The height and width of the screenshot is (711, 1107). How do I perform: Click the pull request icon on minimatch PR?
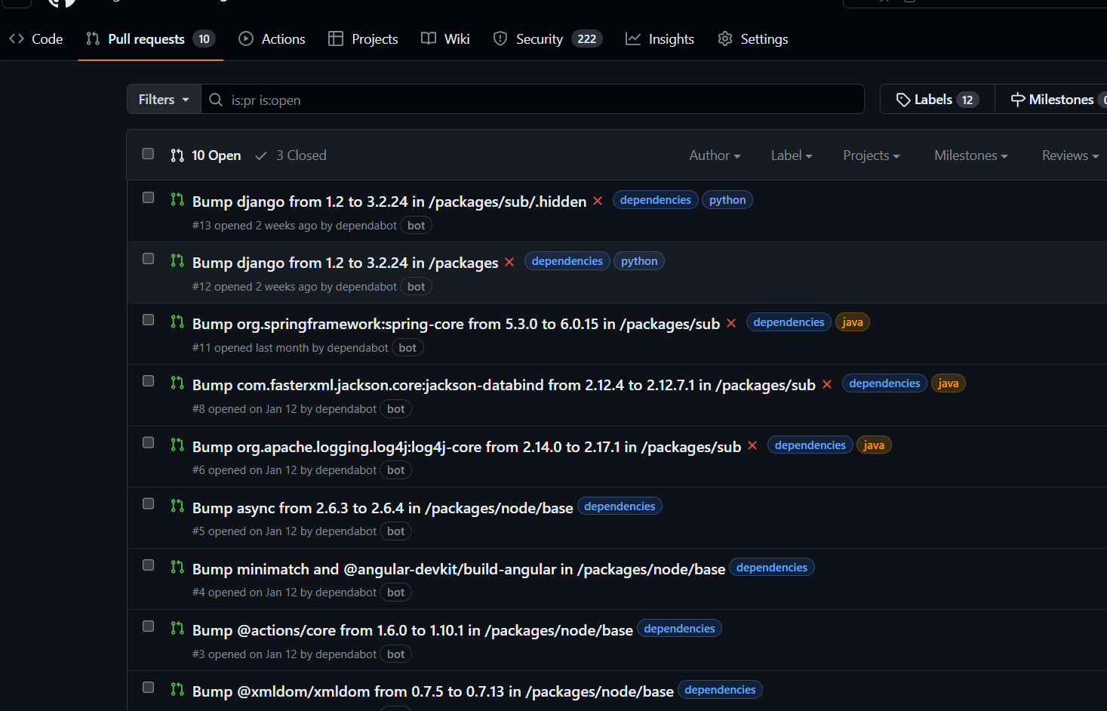177,568
